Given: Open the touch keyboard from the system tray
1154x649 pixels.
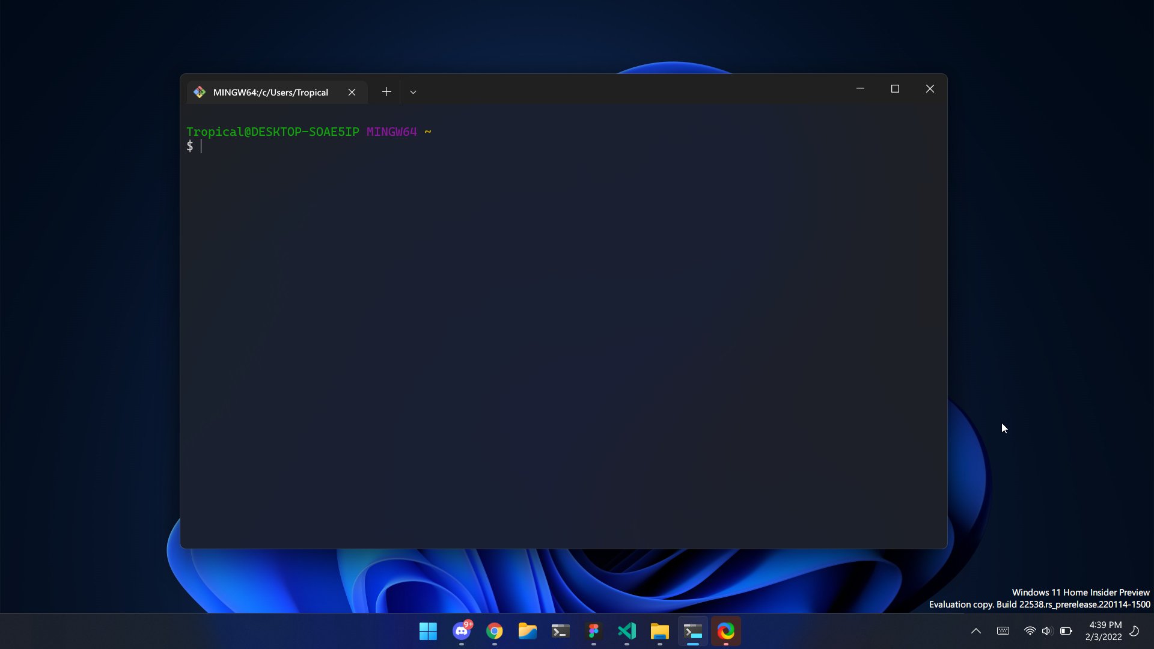Looking at the screenshot, I should 1003,631.
